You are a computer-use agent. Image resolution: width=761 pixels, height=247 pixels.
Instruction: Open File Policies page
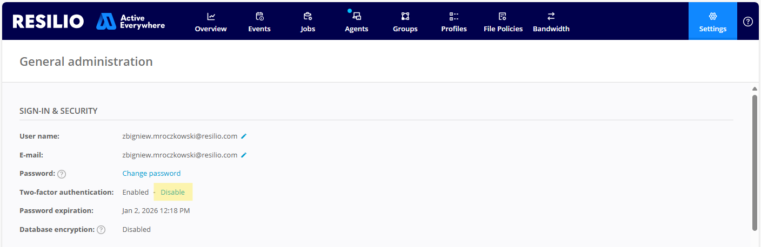coord(503,22)
